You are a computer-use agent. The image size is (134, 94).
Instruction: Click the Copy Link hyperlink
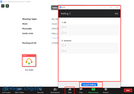pyautogui.click(x=55, y=38)
